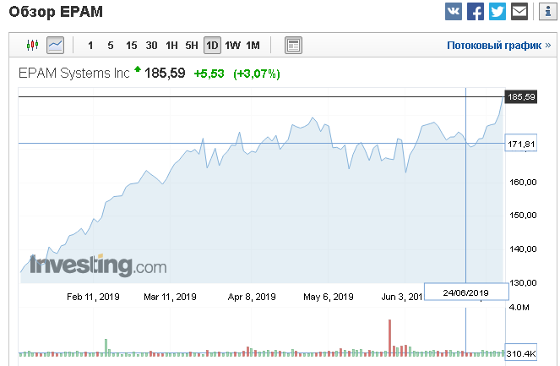Screen dimensions: 560x366
Task: Select the 1H interval
Action: point(171,46)
